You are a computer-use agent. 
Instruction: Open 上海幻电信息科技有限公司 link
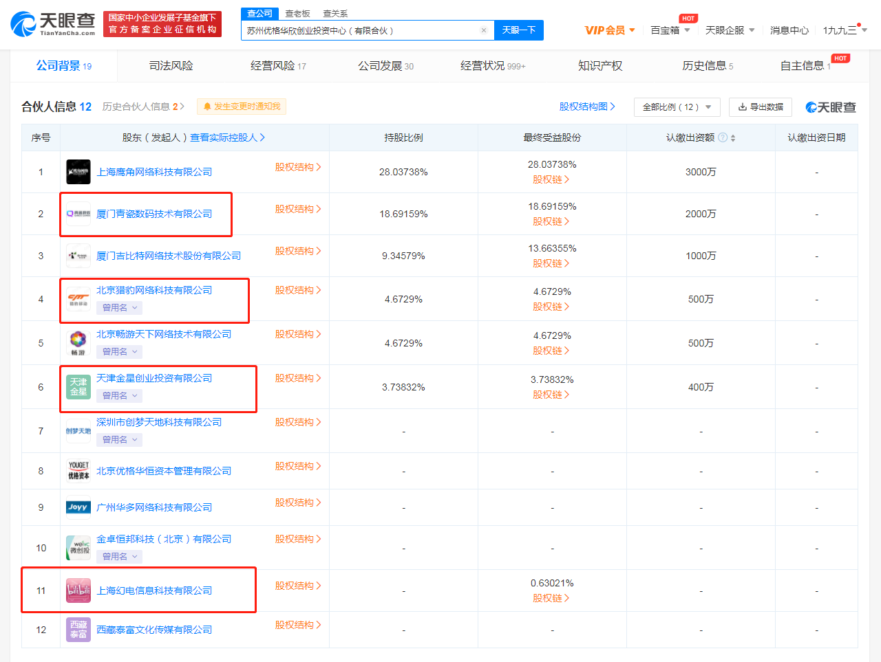click(x=154, y=591)
